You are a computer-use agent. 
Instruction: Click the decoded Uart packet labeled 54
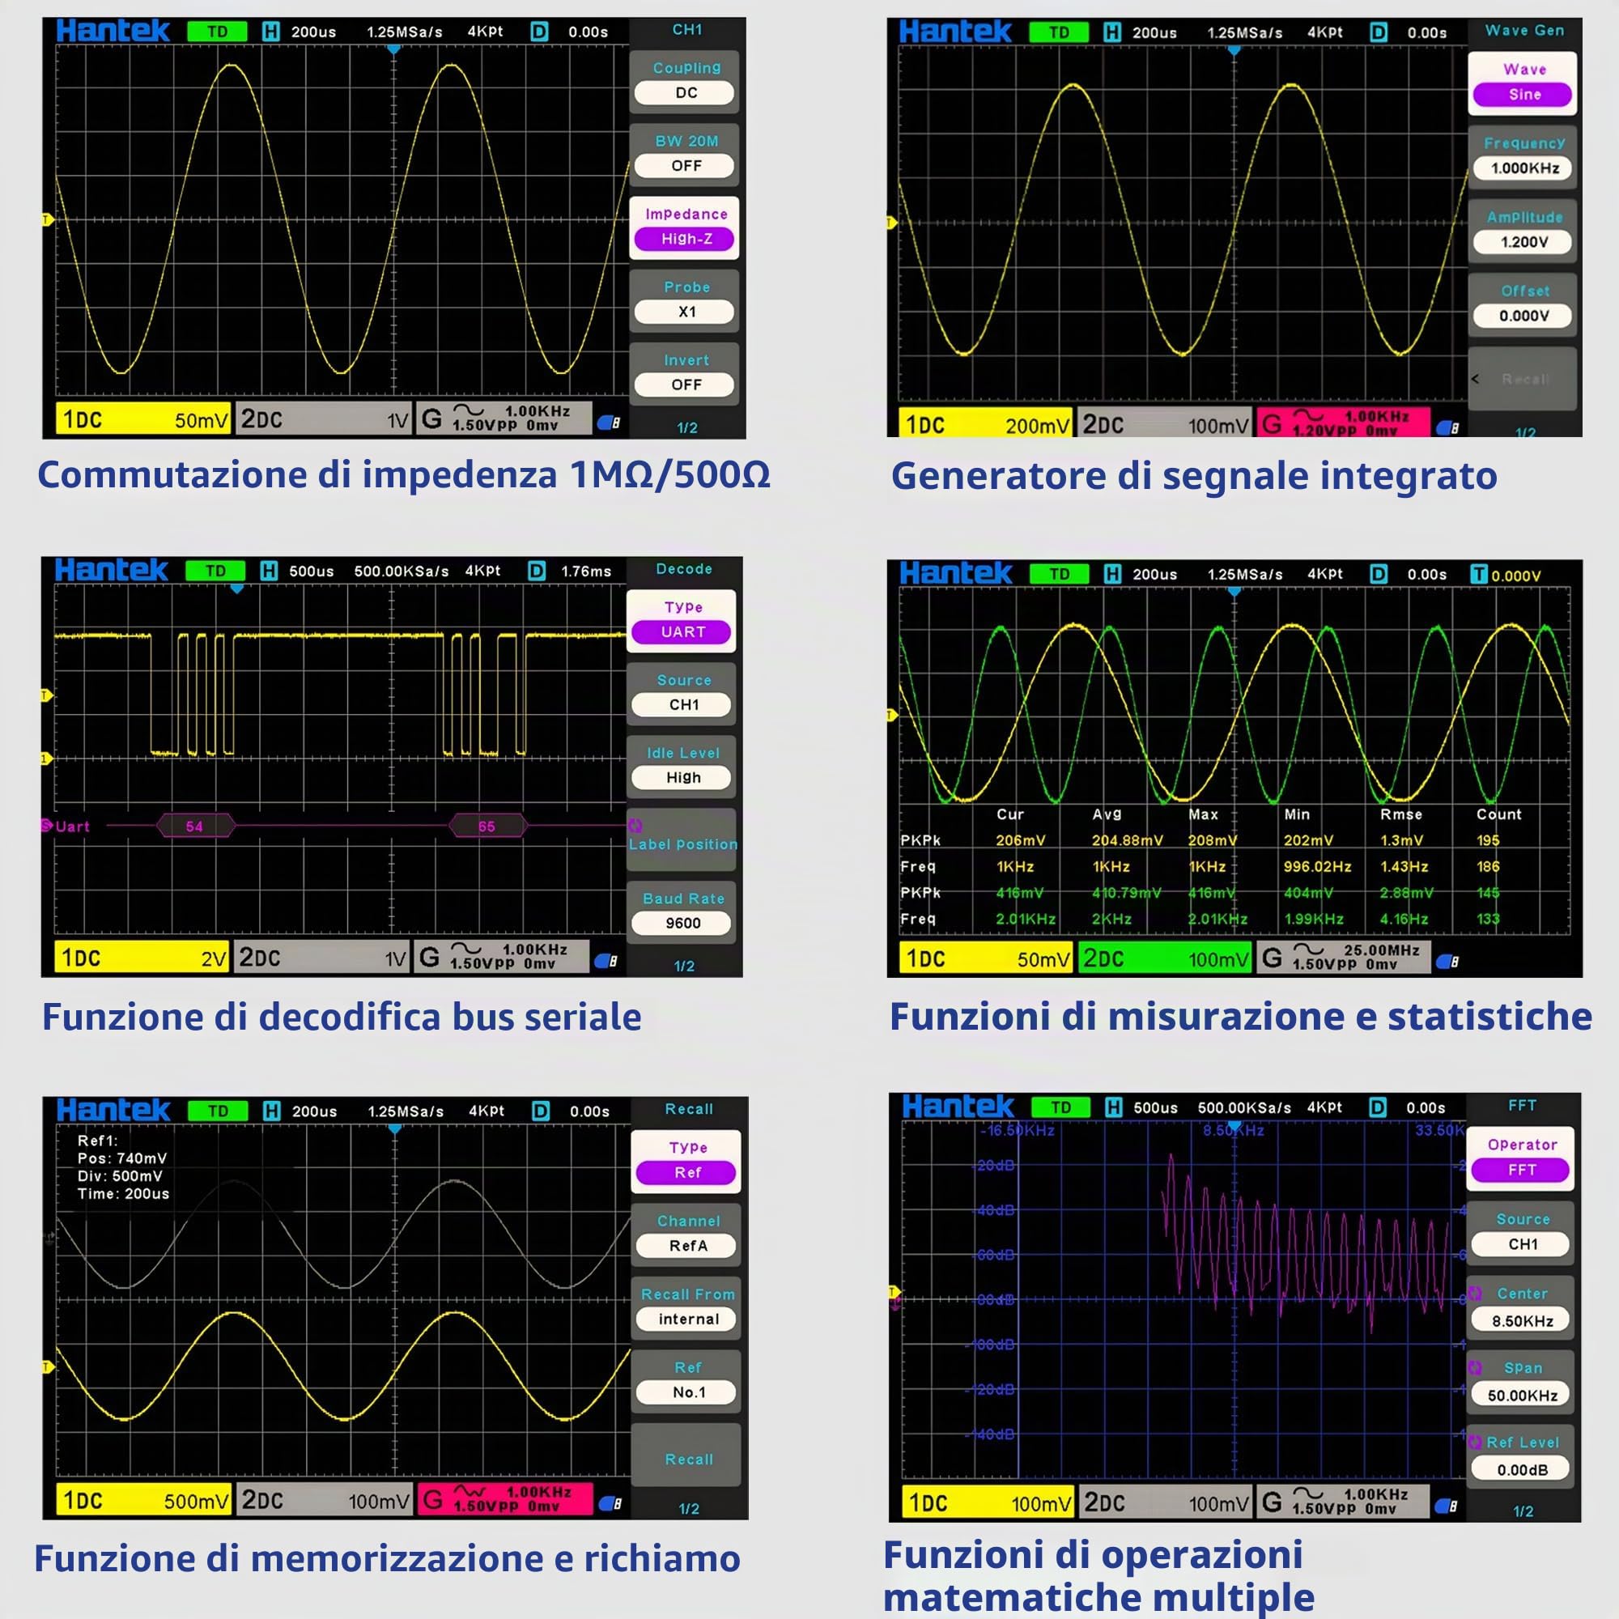click(195, 826)
